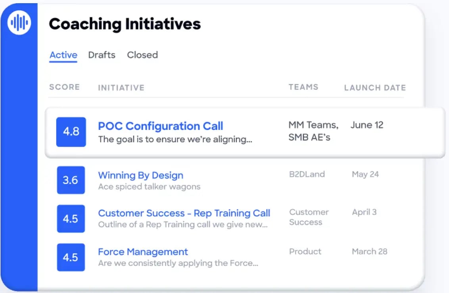This screenshot has width=449, height=293.
Task: Open the Drafts tab
Action: tap(102, 55)
